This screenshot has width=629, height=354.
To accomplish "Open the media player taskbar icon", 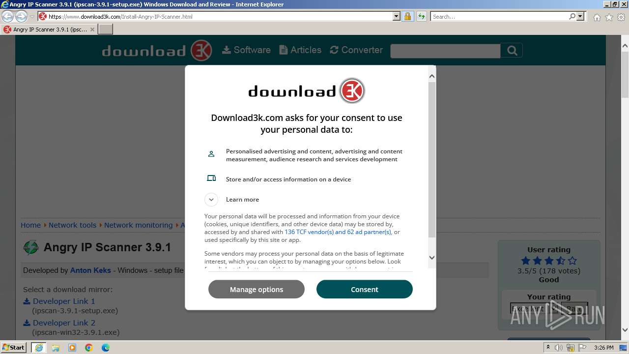I will tap(72, 348).
